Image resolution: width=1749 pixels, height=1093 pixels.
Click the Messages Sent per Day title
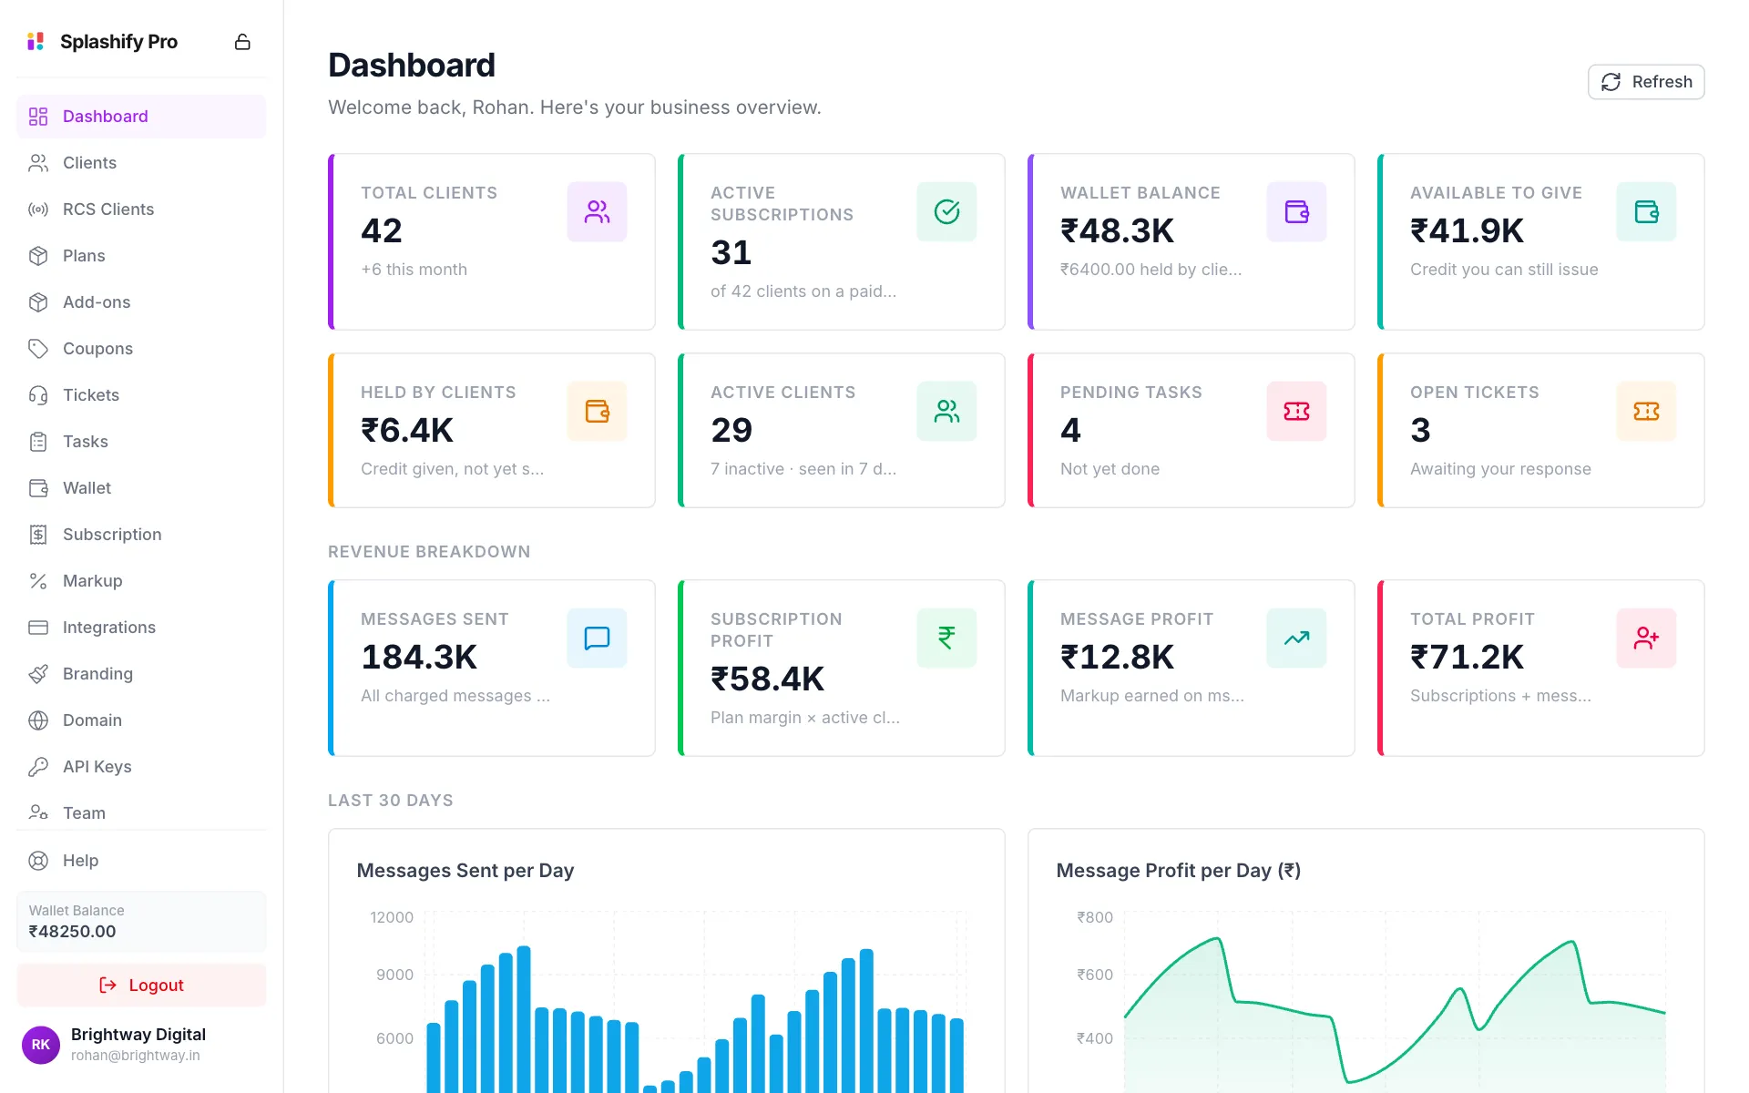[465, 871]
